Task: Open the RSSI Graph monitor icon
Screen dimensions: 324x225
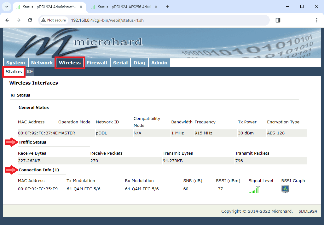Action: tap(285, 189)
